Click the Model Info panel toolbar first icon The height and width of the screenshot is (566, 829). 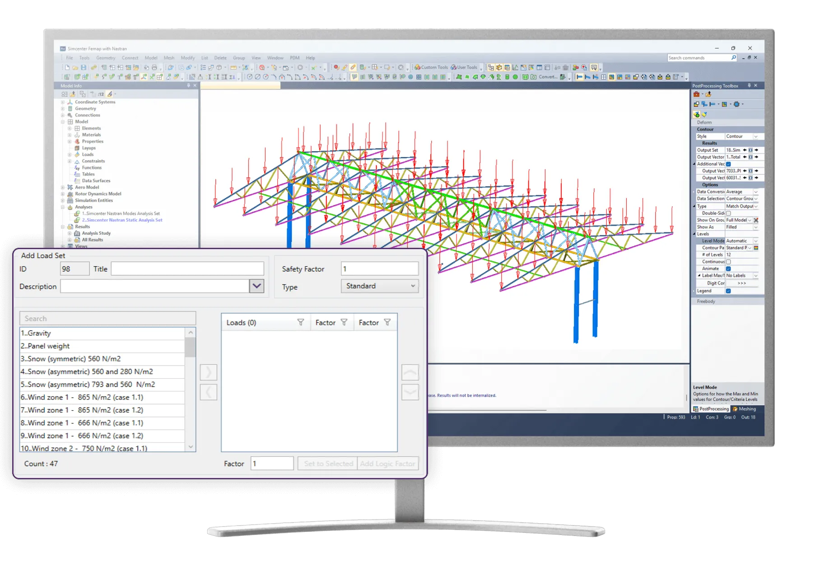pos(65,94)
